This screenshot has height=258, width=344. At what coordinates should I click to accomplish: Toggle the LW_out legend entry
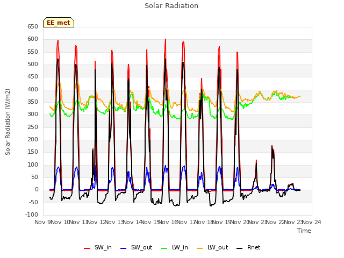tap(212, 248)
